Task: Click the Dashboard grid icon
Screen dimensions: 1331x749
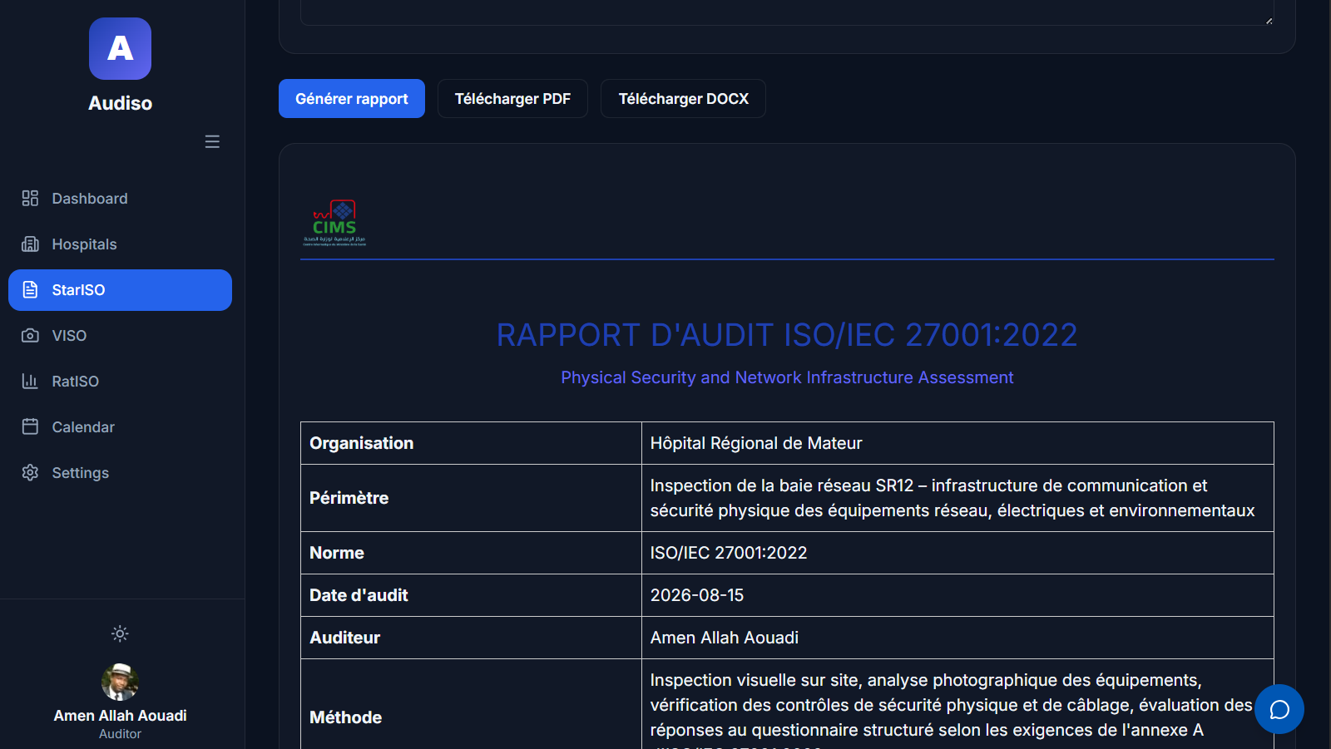Action: pyautogui.click(x=30, y=198)
